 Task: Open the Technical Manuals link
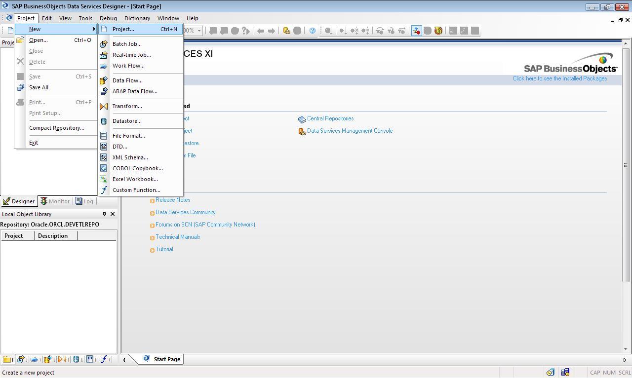coord(178,237)
